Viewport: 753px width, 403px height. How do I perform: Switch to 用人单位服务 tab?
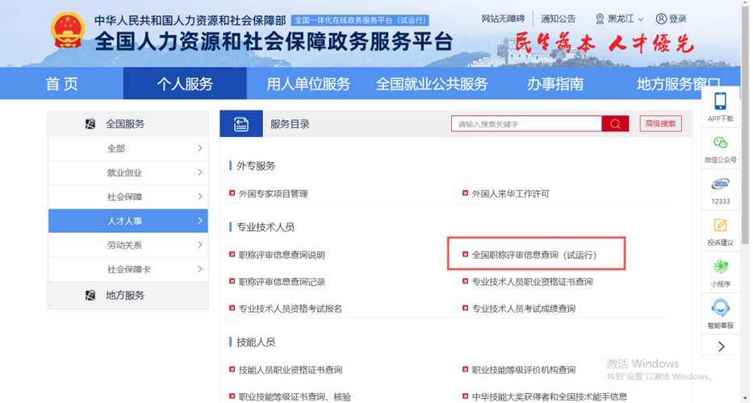point(310,84)
